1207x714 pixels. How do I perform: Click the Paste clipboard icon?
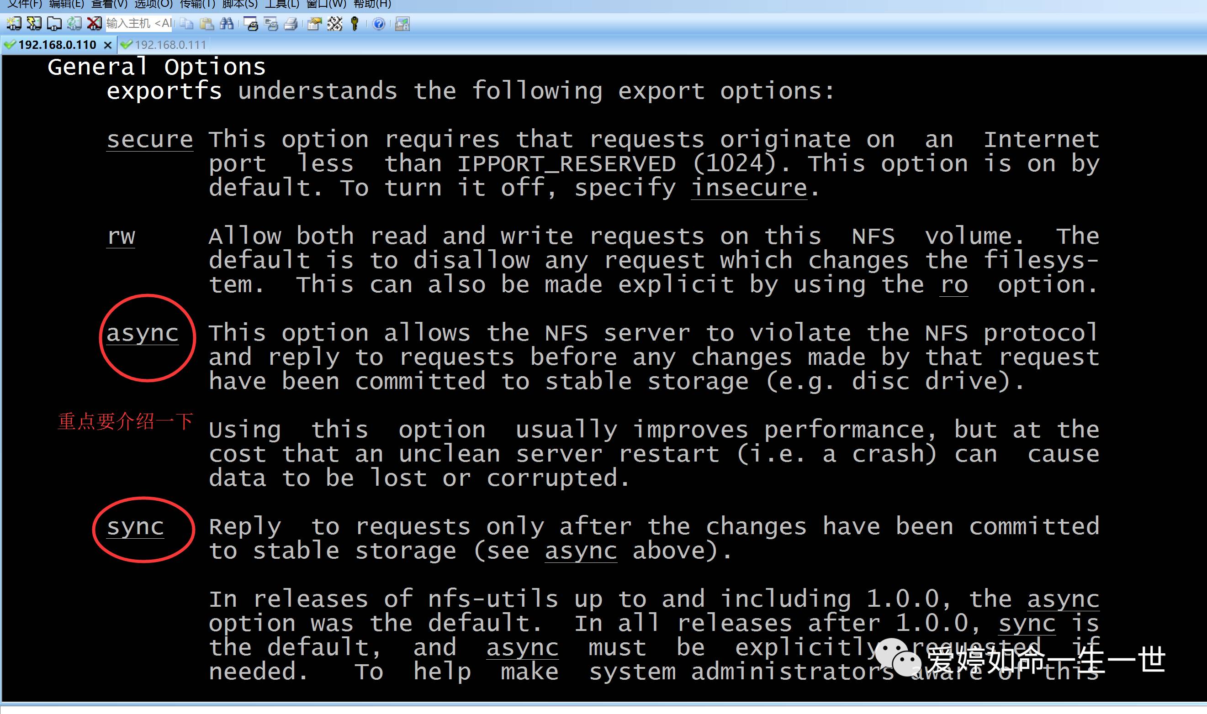[x=206, y=23]
